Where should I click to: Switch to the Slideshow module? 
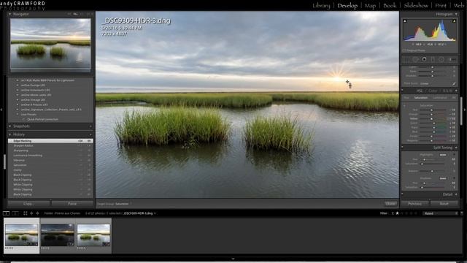416,6
